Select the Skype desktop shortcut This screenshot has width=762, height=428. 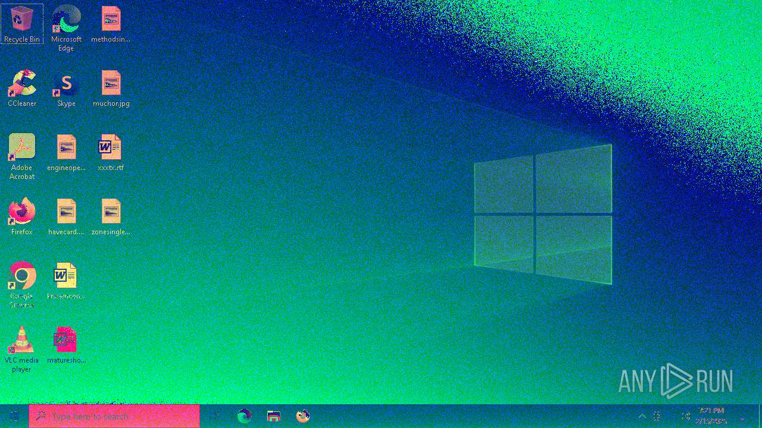(66, 89)
